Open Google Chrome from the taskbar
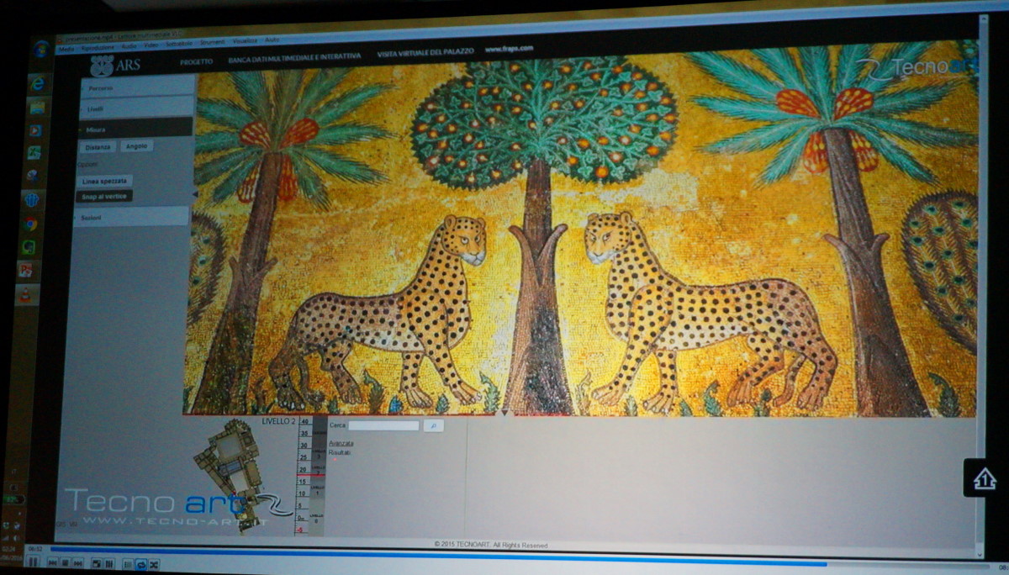Screen dimensions: 1009x575 point(30,224)
